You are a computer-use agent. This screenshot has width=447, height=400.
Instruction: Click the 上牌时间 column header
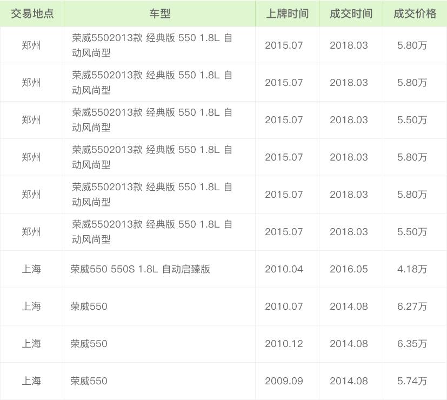tap(287, 14)
